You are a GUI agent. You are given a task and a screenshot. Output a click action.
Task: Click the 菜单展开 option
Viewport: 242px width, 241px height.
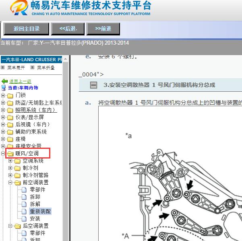[16, 68]
